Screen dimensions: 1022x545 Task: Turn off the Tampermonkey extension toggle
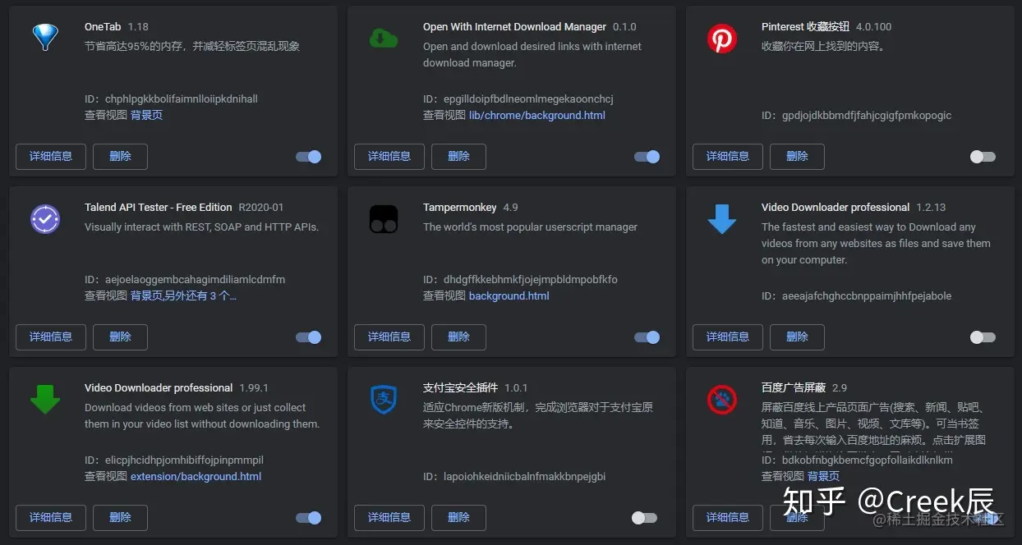(x=647, y=337)
